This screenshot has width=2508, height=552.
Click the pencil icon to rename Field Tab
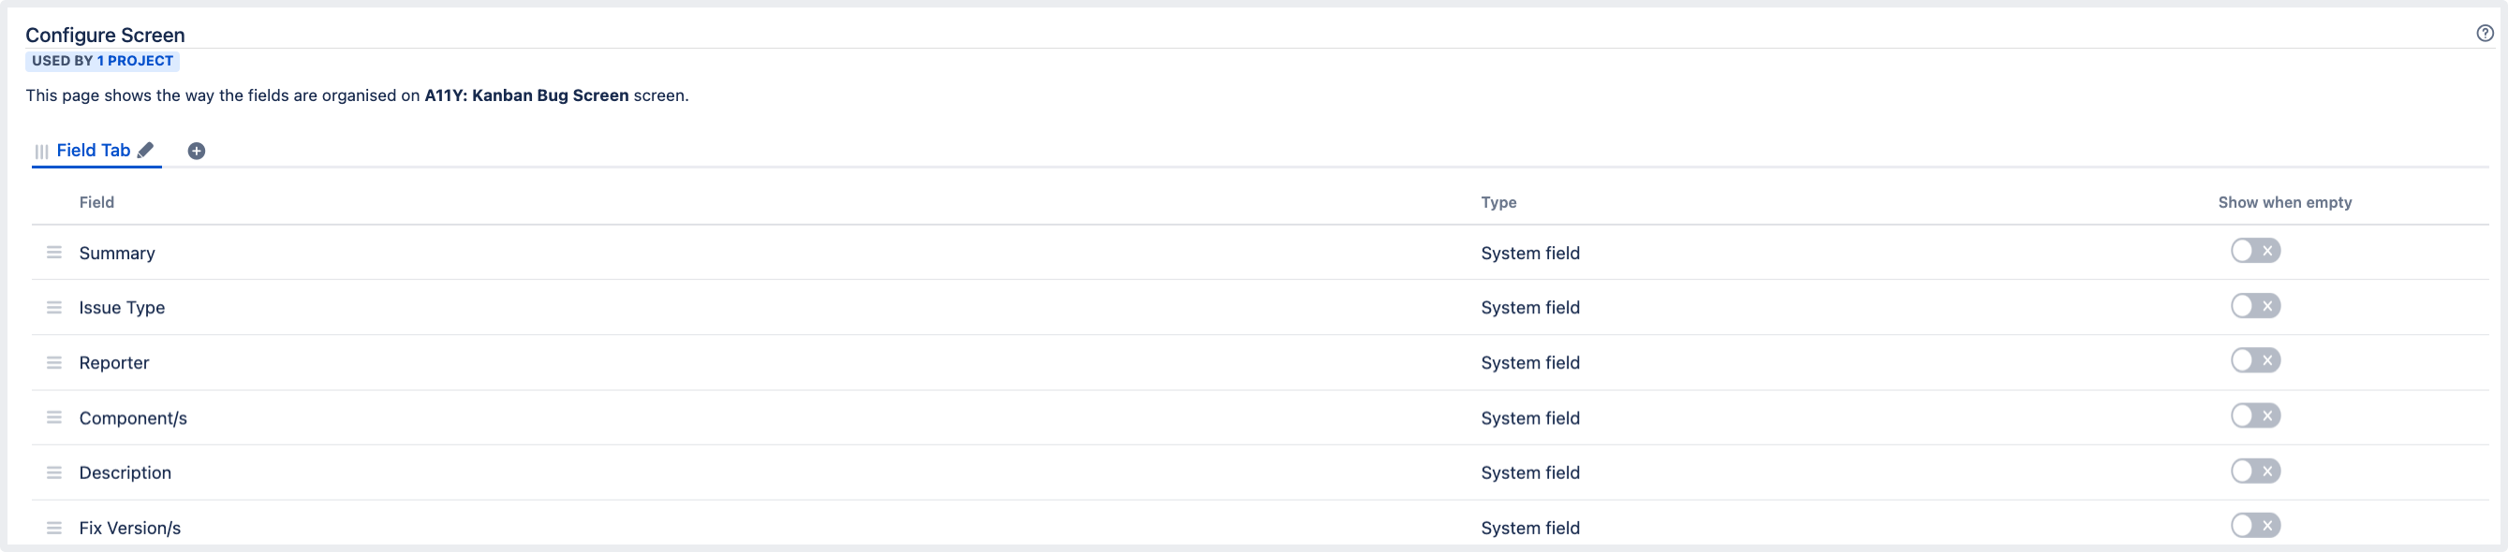(145, 150)
